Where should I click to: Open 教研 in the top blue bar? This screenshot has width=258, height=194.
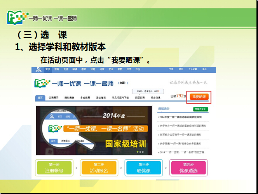(x=84, y=69)
